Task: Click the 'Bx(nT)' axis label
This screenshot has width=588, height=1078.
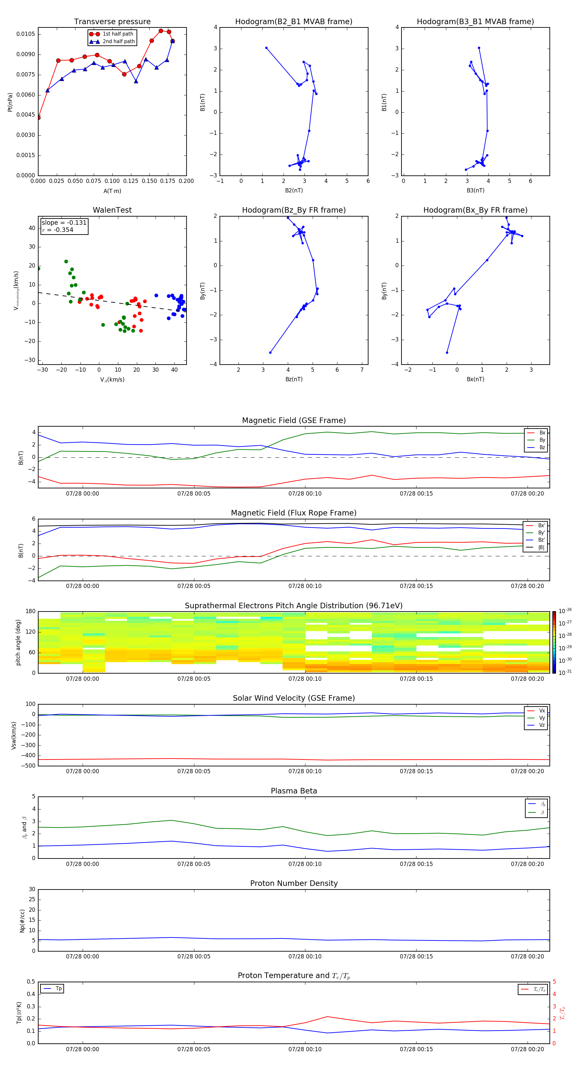Action: click(x=475, y=379)
